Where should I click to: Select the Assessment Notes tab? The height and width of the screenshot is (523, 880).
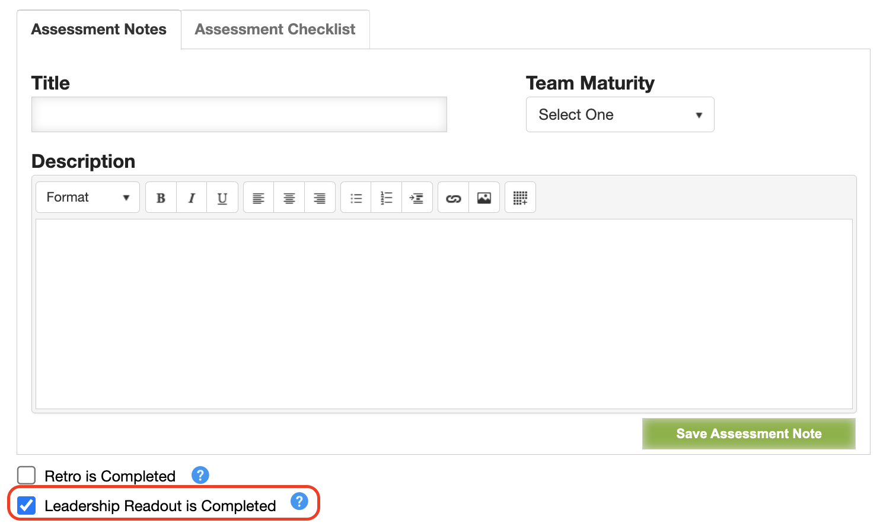99,29
